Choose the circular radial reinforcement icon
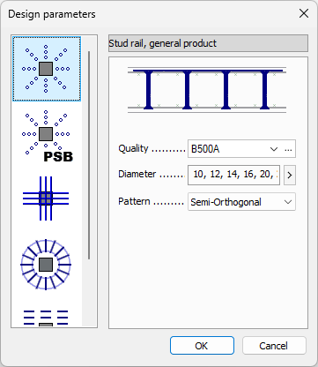The height and width of the screenshot is (367, 318). click(x=47, y=264)
